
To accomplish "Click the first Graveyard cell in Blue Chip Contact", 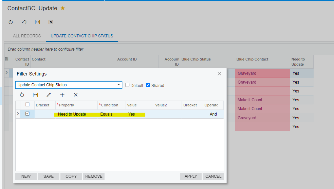I will tap(262, 73).
